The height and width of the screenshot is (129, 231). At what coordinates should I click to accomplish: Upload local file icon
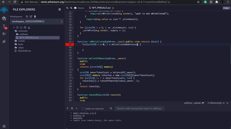coord(29,28)
